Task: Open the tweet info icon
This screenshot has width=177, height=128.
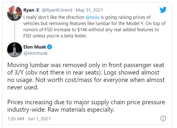Action: tap(163, 119)
